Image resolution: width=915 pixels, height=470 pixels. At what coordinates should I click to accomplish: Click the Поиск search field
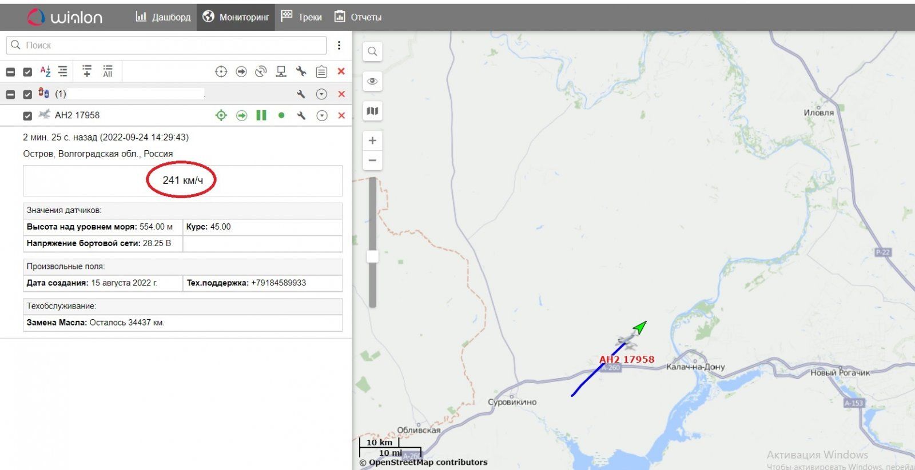coord(172,45)
